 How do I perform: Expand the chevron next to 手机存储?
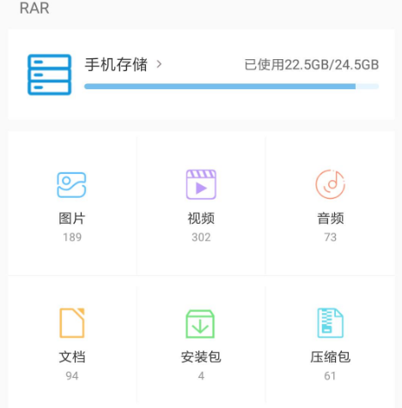click(x=159, y=64)
